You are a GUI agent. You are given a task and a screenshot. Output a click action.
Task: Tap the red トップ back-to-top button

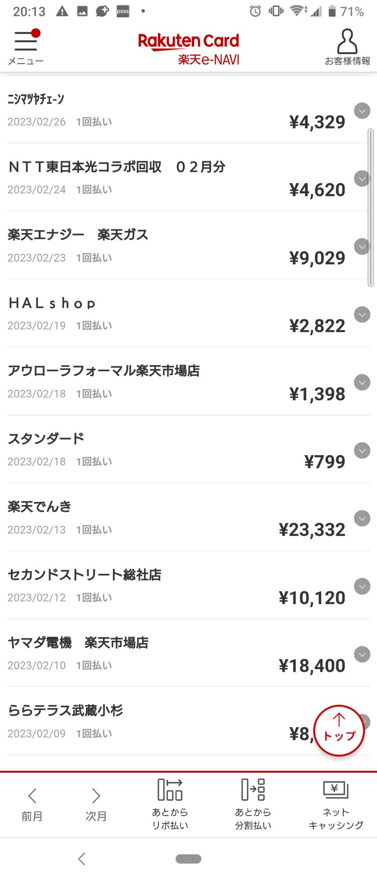coord(339,730)
